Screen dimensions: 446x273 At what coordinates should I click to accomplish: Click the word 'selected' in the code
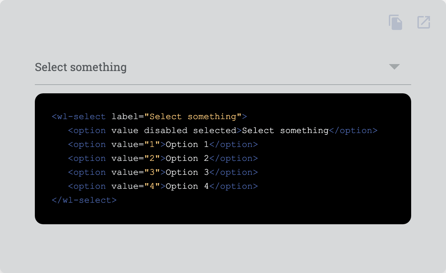(215, 131)
